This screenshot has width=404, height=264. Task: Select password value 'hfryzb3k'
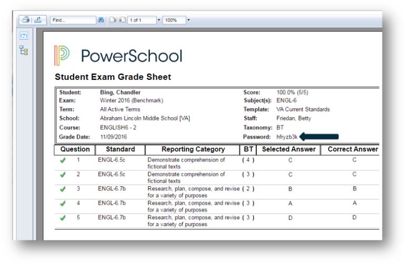click(287, 137)
